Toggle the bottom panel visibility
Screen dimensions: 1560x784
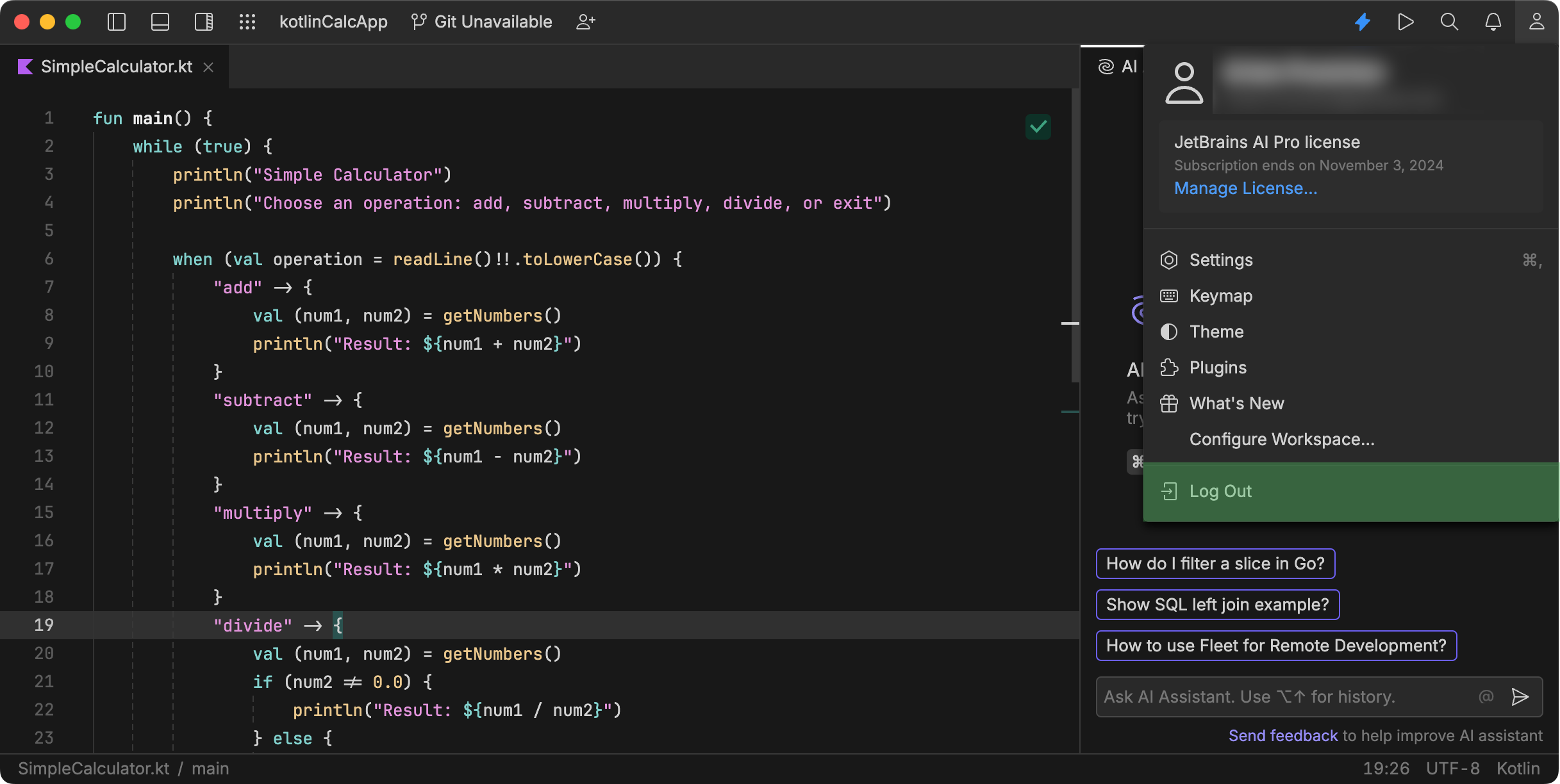pos(160,21)
